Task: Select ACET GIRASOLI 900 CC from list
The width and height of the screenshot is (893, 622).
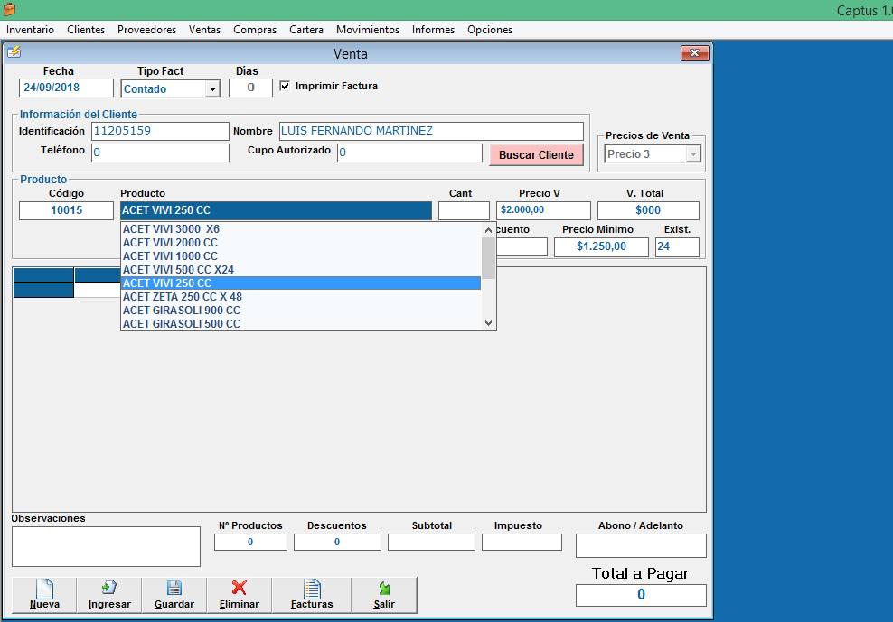Action: coord(182,311)
